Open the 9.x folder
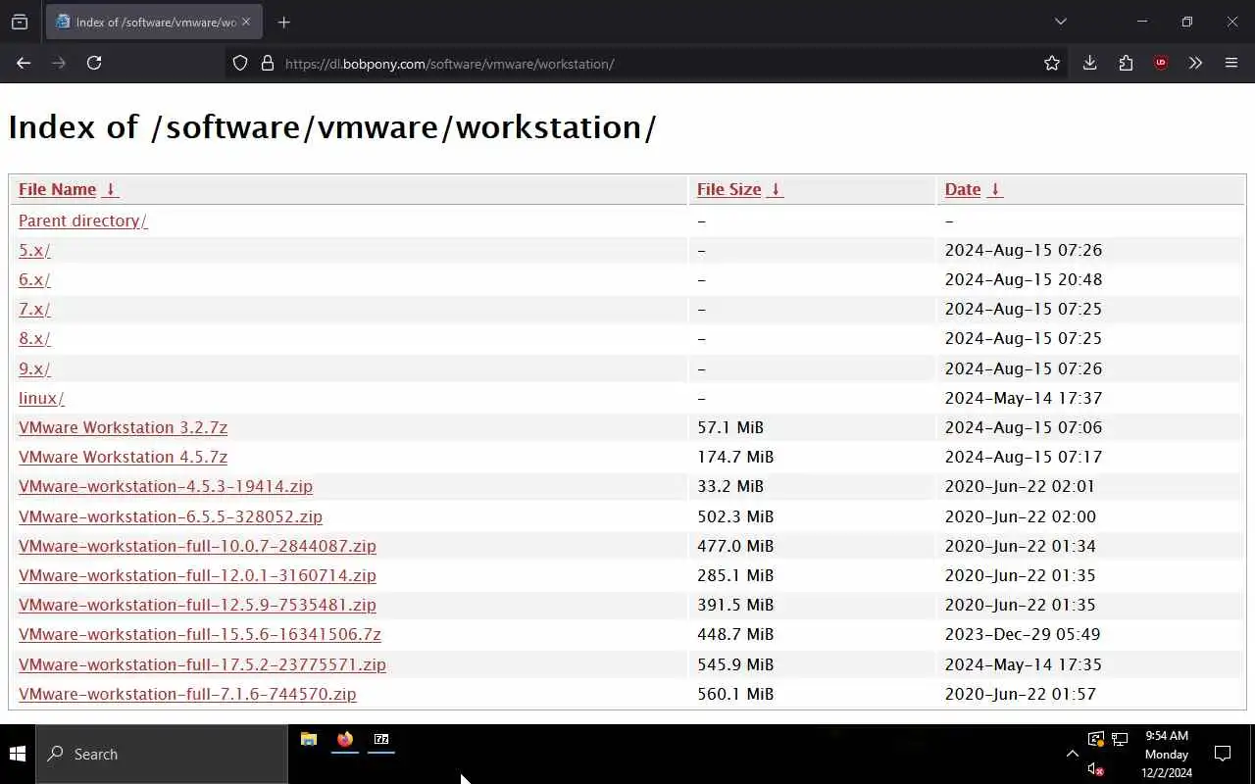Viewport: 1255px width, 784px height. click(34, 368)
